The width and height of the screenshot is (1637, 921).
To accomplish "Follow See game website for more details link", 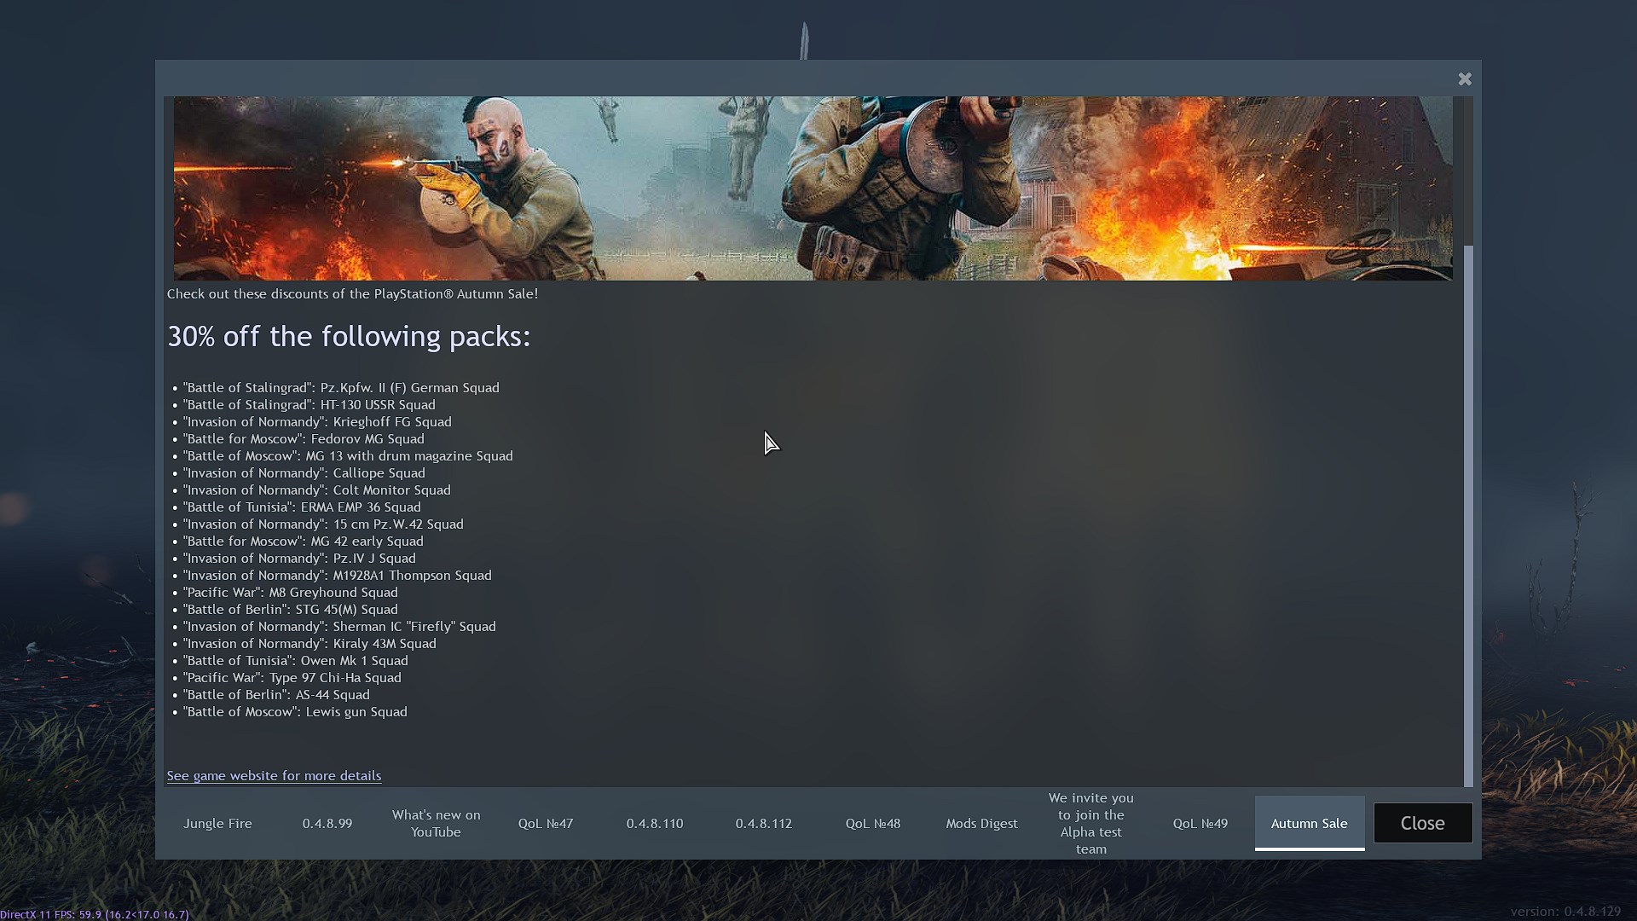I will (274, 775).
